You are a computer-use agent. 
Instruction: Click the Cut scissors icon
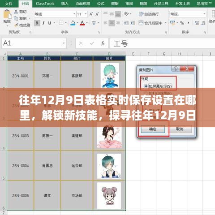point(16,12)
